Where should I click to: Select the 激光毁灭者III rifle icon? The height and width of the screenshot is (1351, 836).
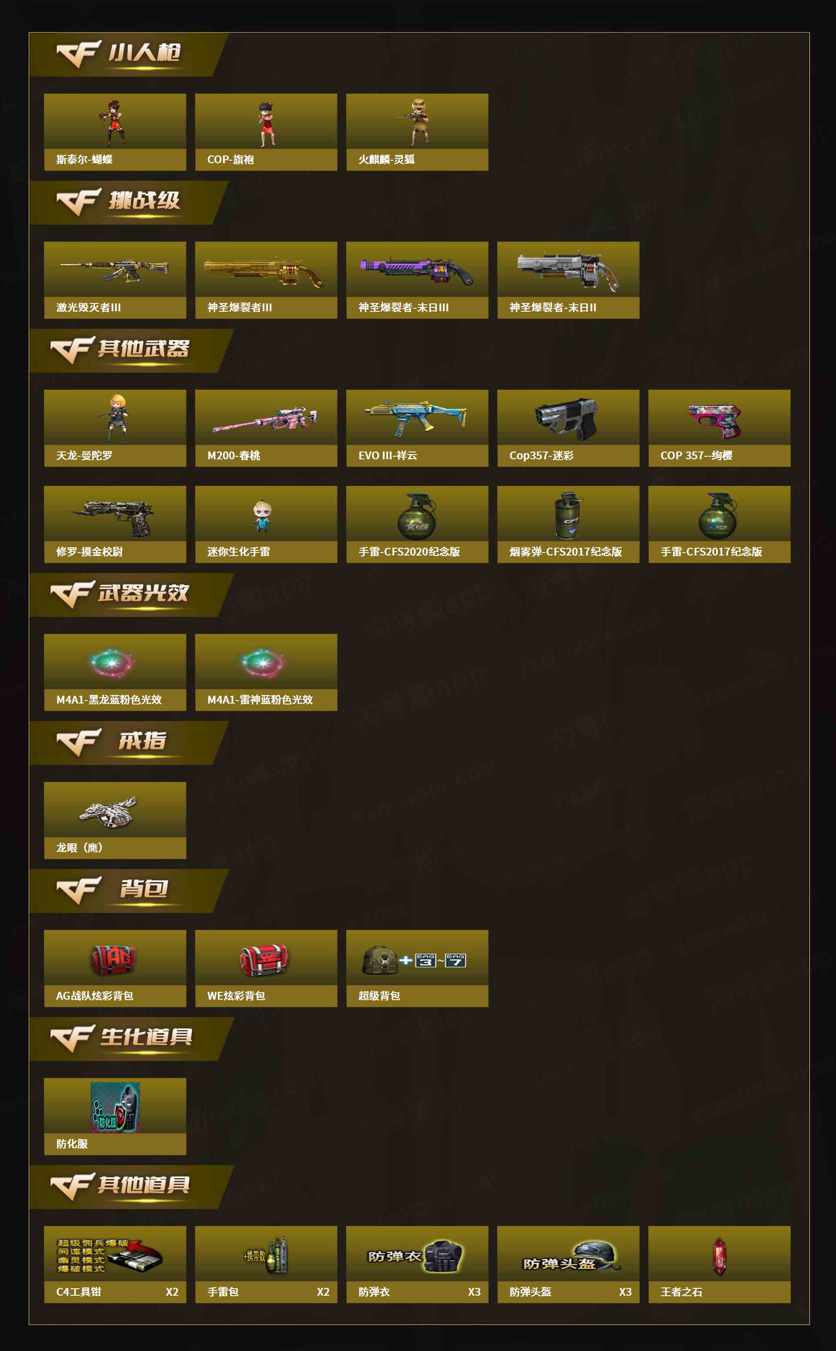coord(115,280)
